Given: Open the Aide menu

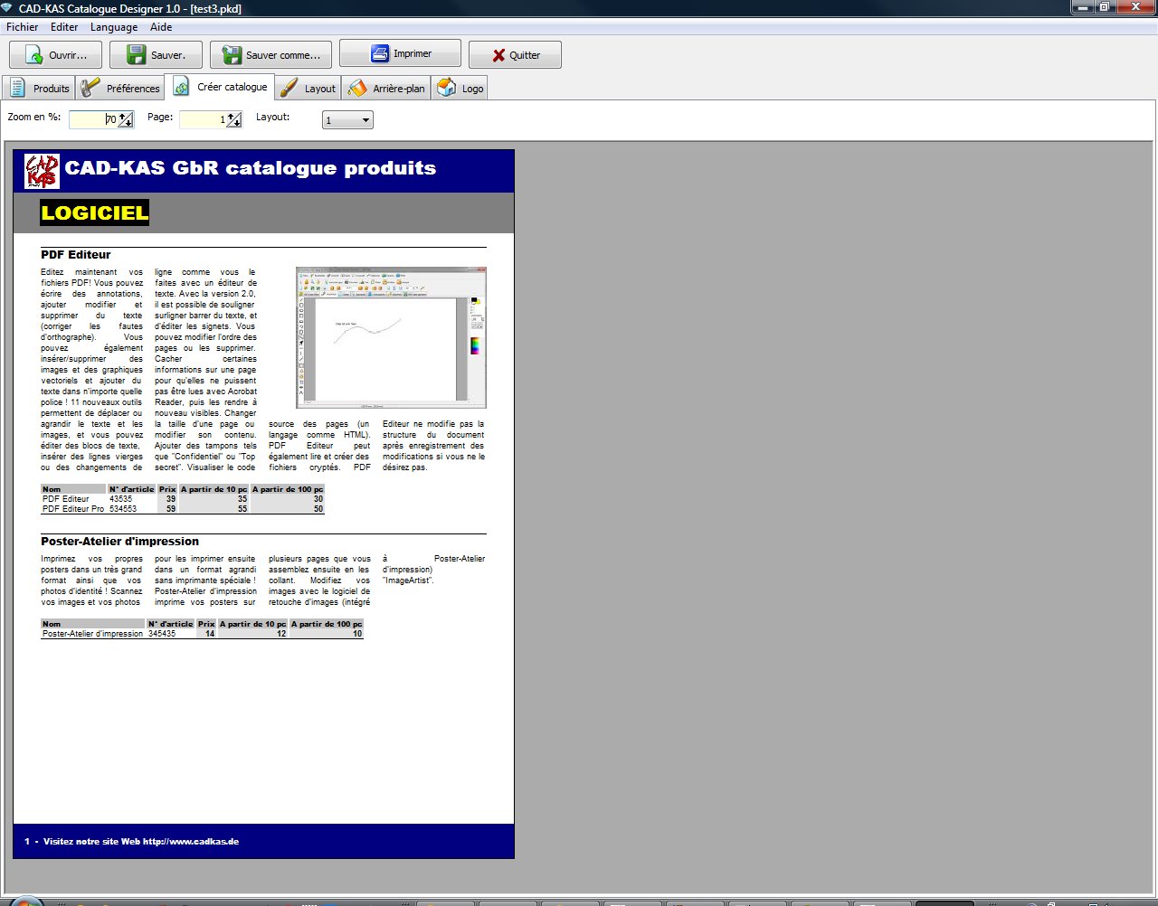Looking at the screenshot, I should 161,27.
